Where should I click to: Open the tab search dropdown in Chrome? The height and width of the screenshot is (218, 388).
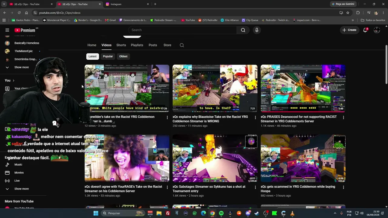pos(4,4)
